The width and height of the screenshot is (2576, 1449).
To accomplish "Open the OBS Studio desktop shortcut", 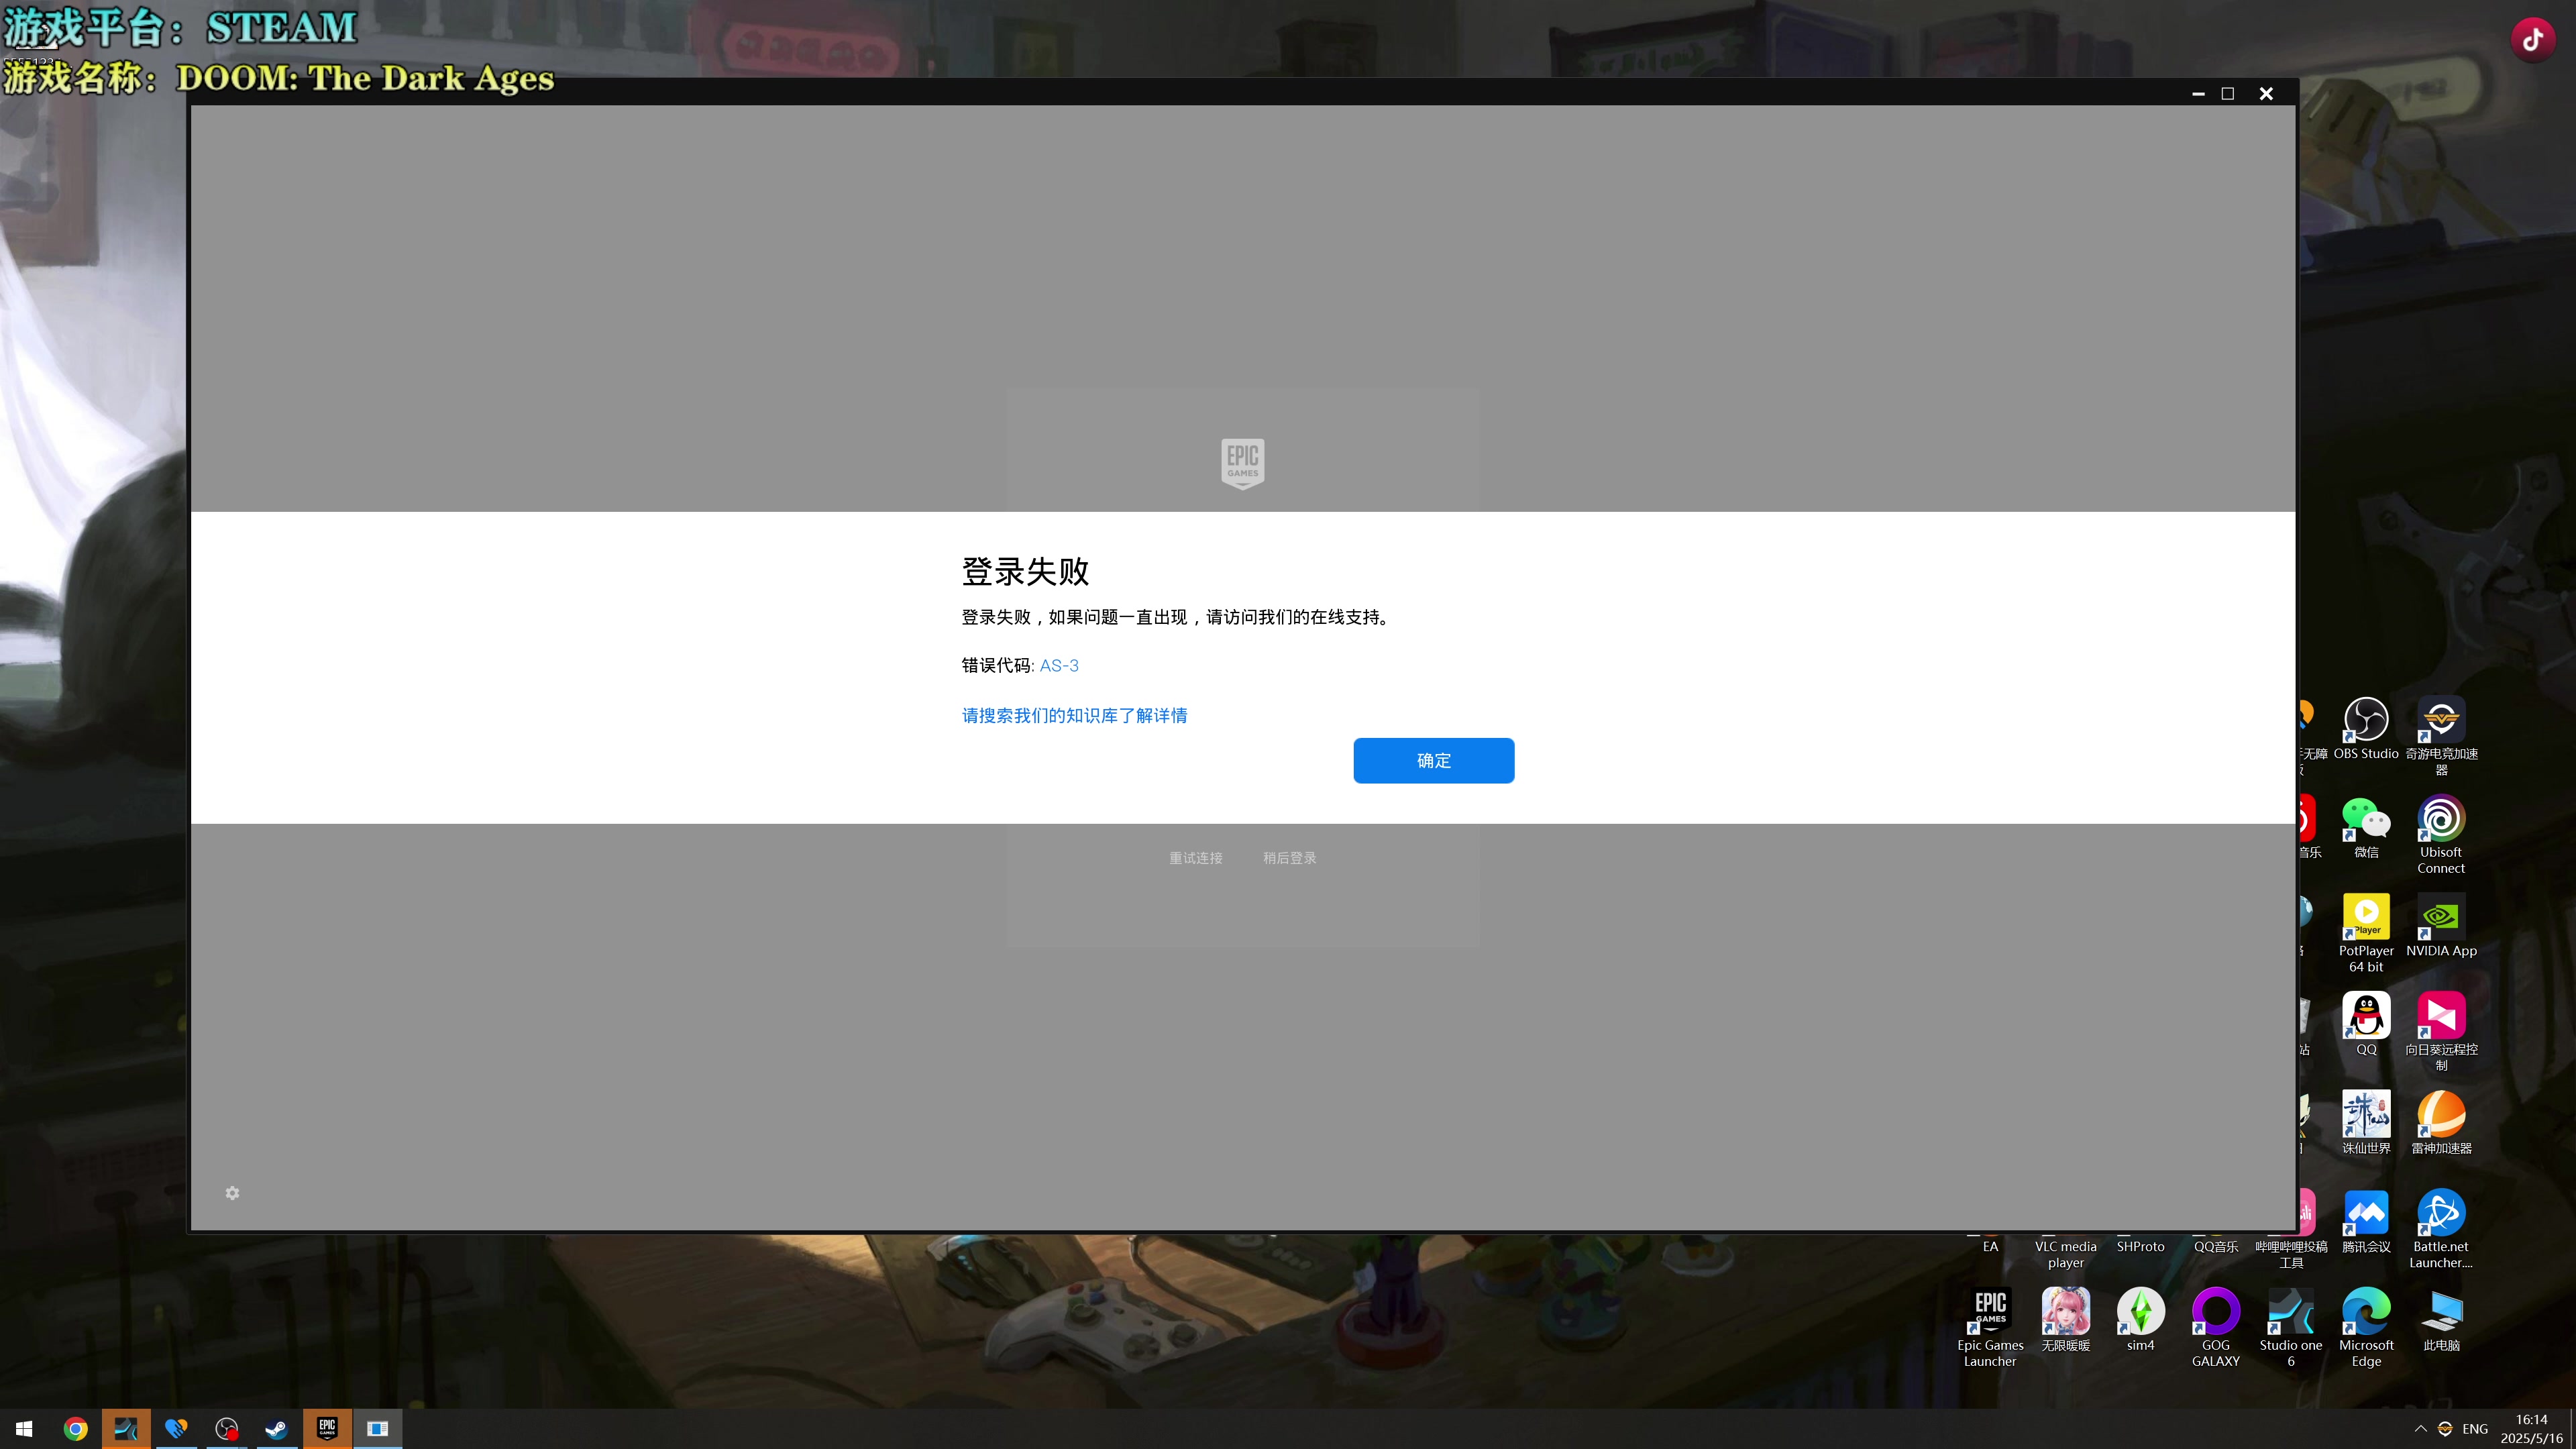I will (2366, 729).
